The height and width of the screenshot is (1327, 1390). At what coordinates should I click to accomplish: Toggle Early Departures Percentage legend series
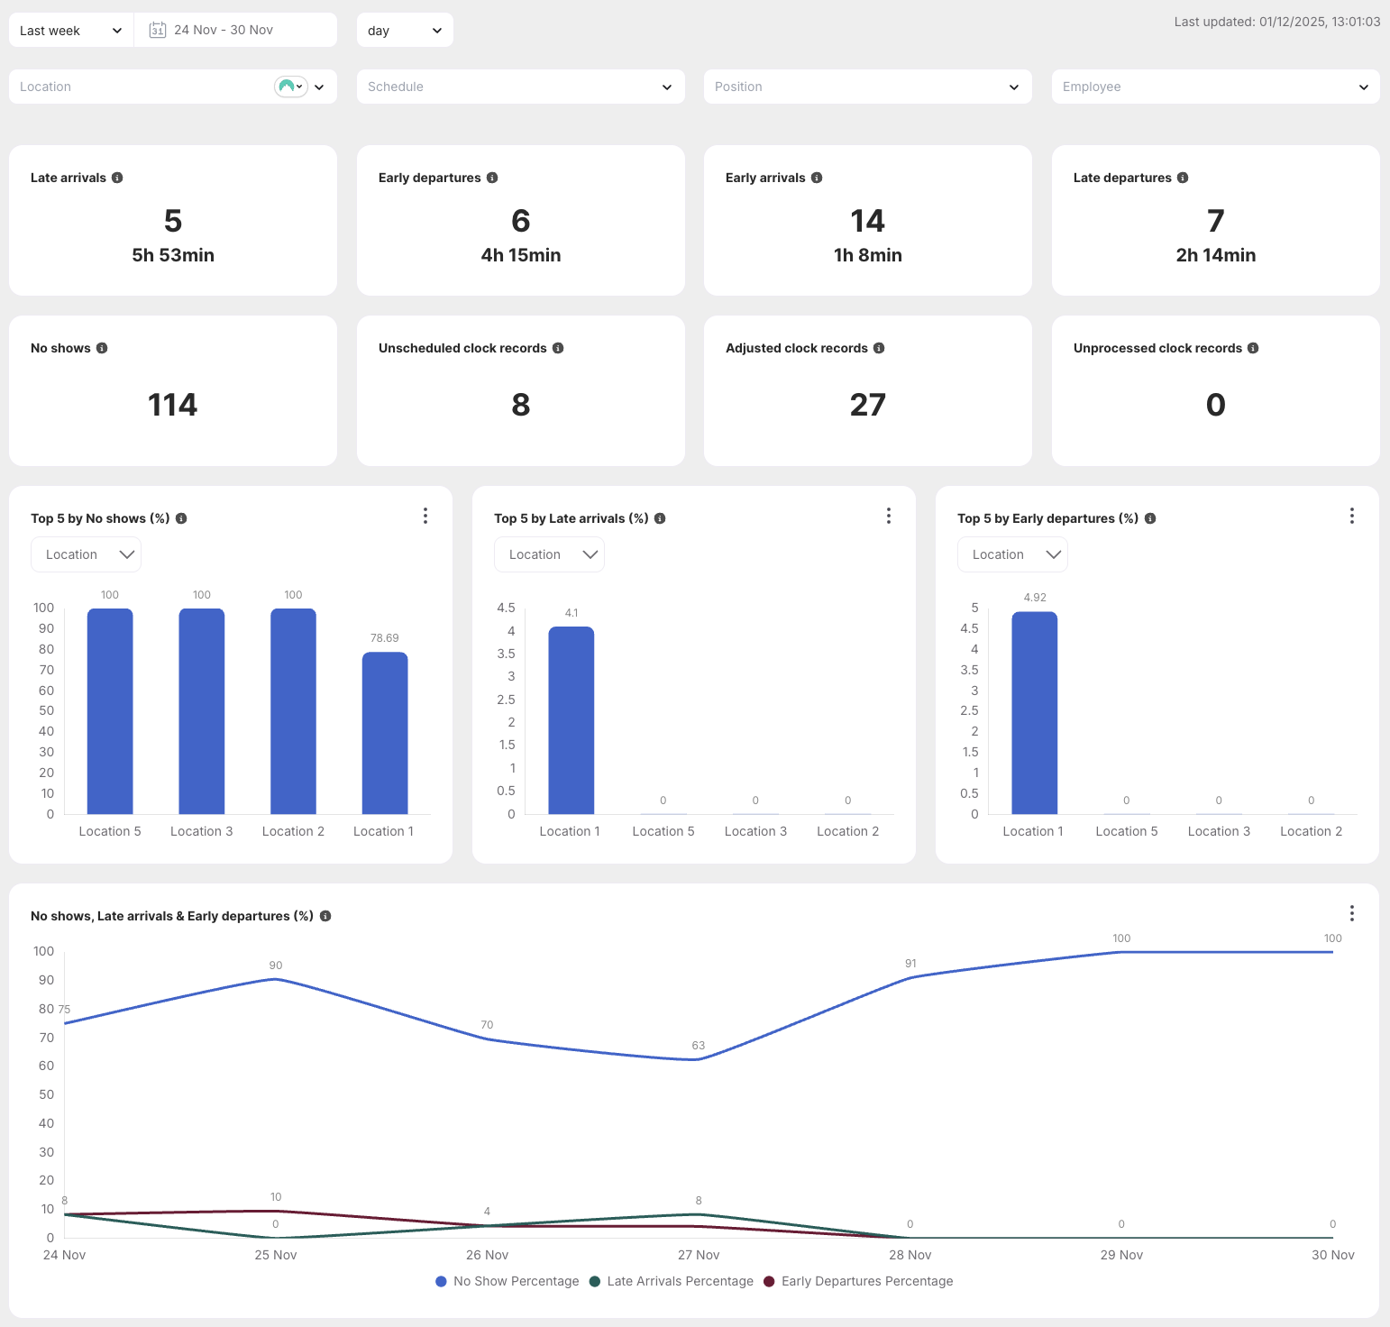click(857, 1281)
